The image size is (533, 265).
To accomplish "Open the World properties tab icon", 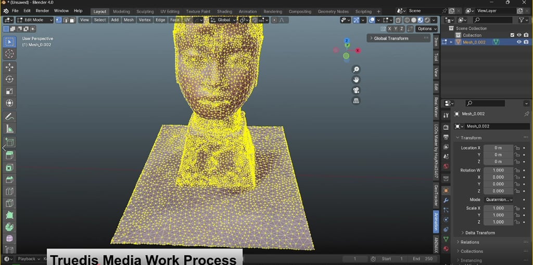I will pyautogui.click(x=446, y=166).
